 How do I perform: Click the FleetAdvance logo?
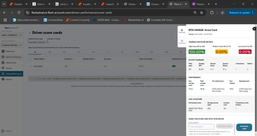[12, 28]
